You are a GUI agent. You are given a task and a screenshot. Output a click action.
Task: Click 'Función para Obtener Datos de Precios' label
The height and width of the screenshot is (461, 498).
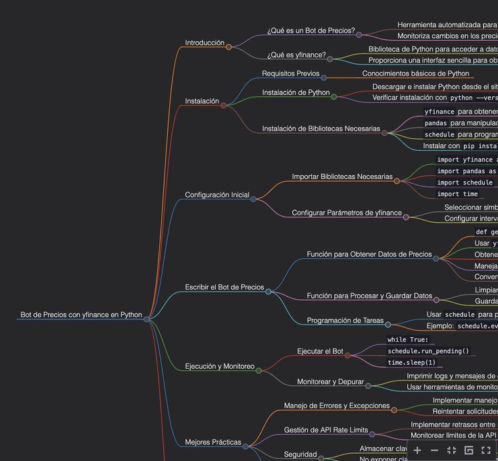[x=369, y=254]
